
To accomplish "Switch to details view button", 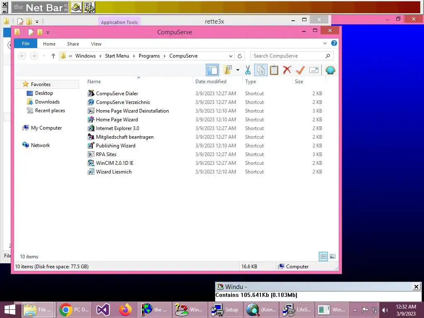I will (x=323, y=256).
